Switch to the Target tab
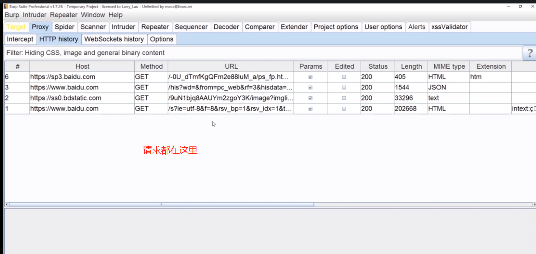The image size is (536, 254). pos(16,27)
